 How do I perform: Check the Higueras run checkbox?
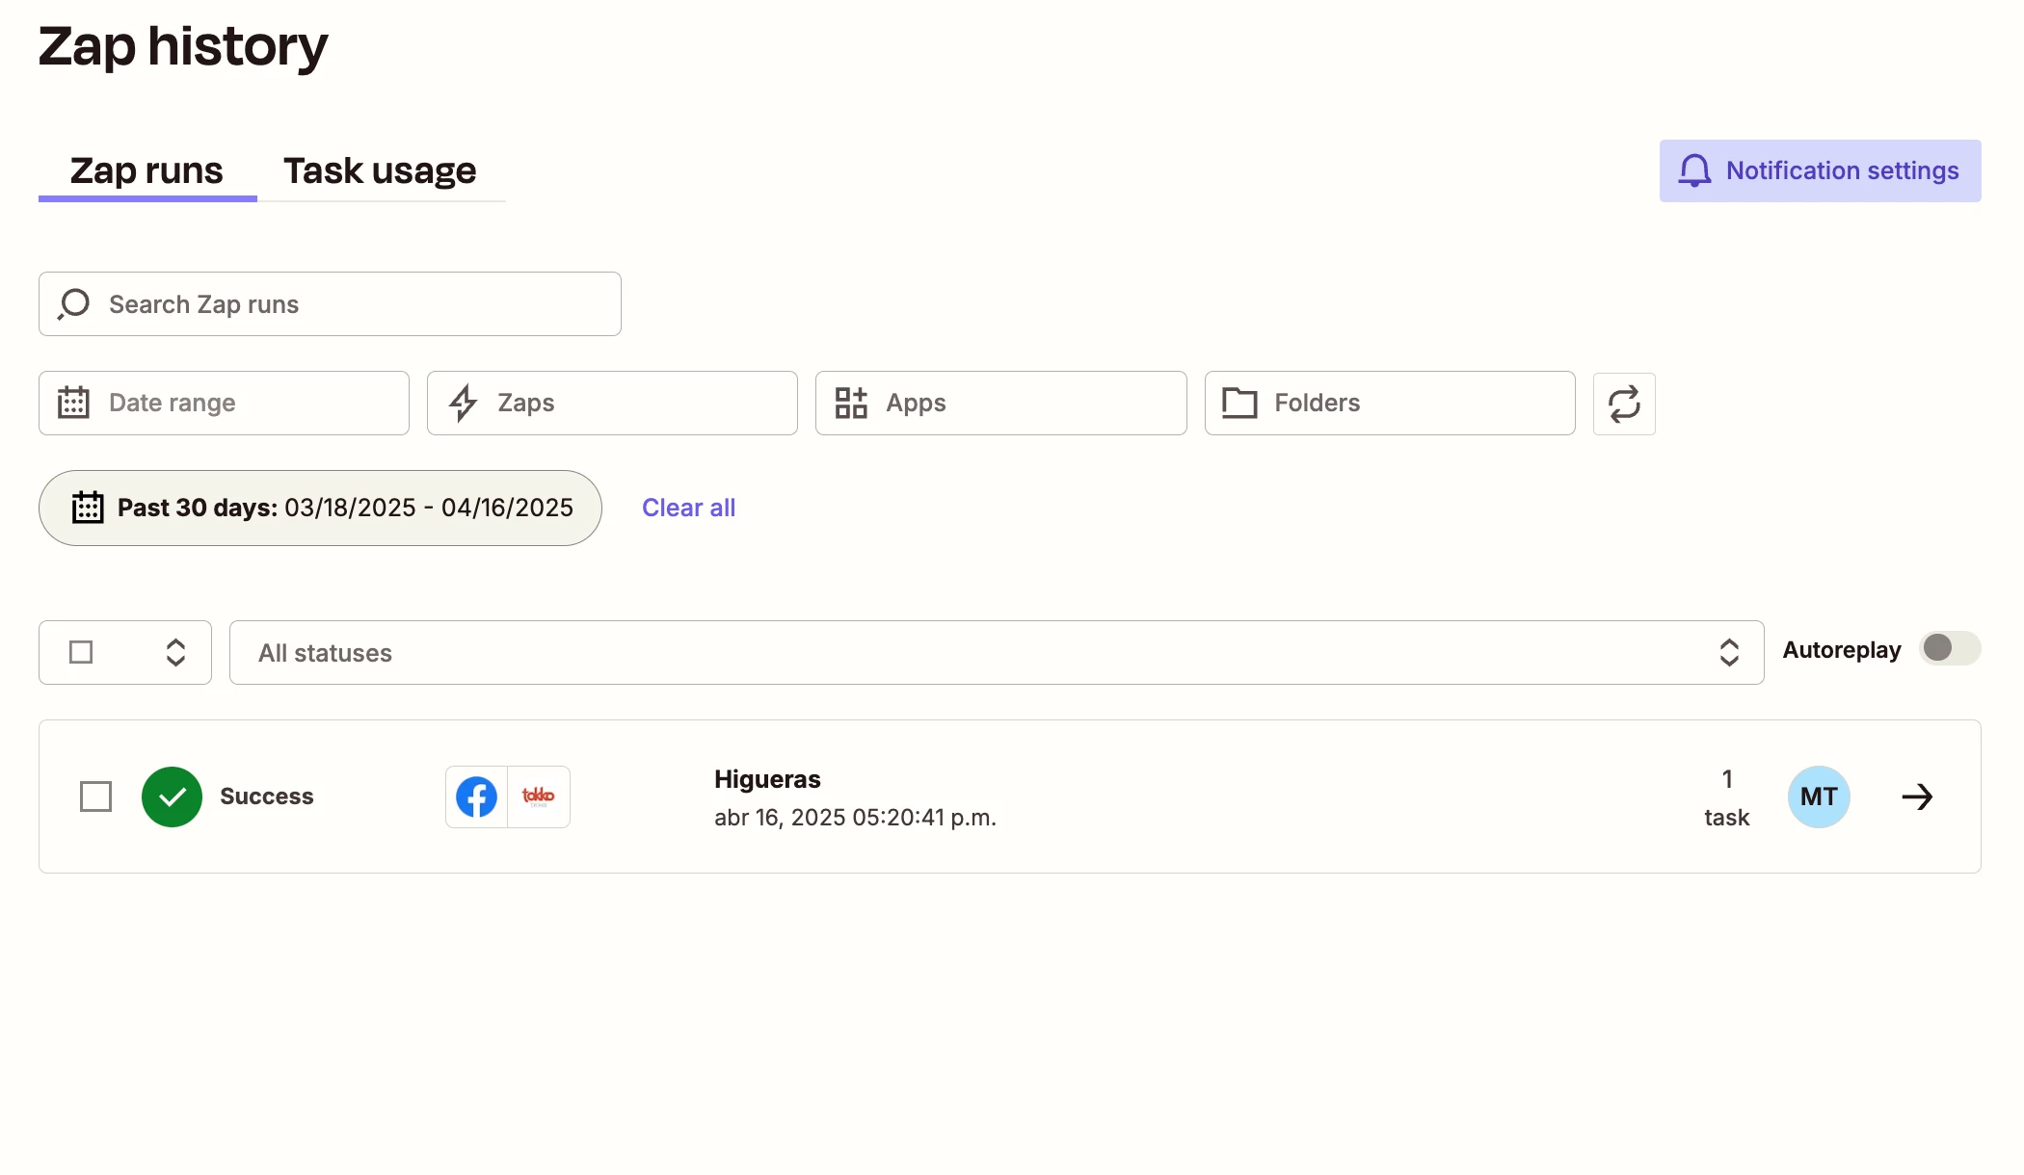pyautogui.click(x=95, y=796)
